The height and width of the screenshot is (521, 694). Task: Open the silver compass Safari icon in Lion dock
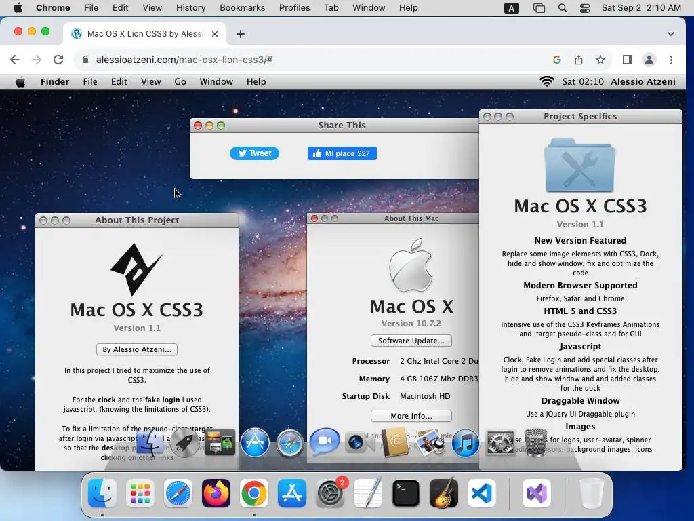[x=290, y=442]
